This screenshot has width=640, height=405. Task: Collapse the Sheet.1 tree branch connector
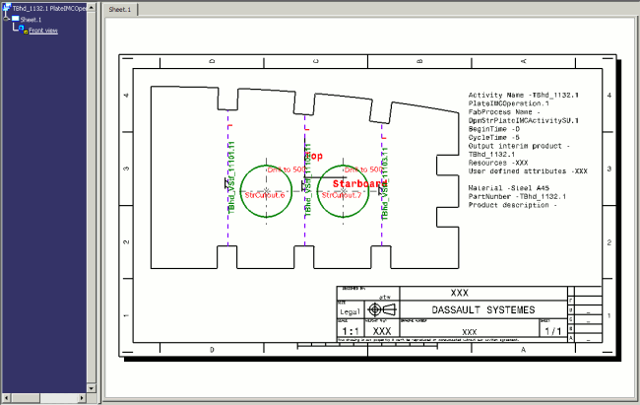tap(6, 20)
